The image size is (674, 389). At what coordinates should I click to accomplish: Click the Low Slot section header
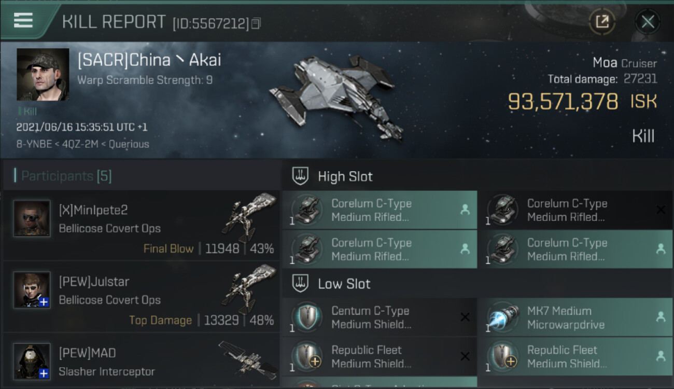[344, 284]
